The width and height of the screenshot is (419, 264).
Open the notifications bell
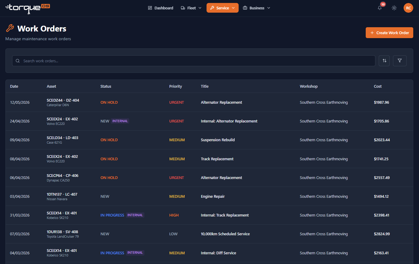click(x=380, y=8)
